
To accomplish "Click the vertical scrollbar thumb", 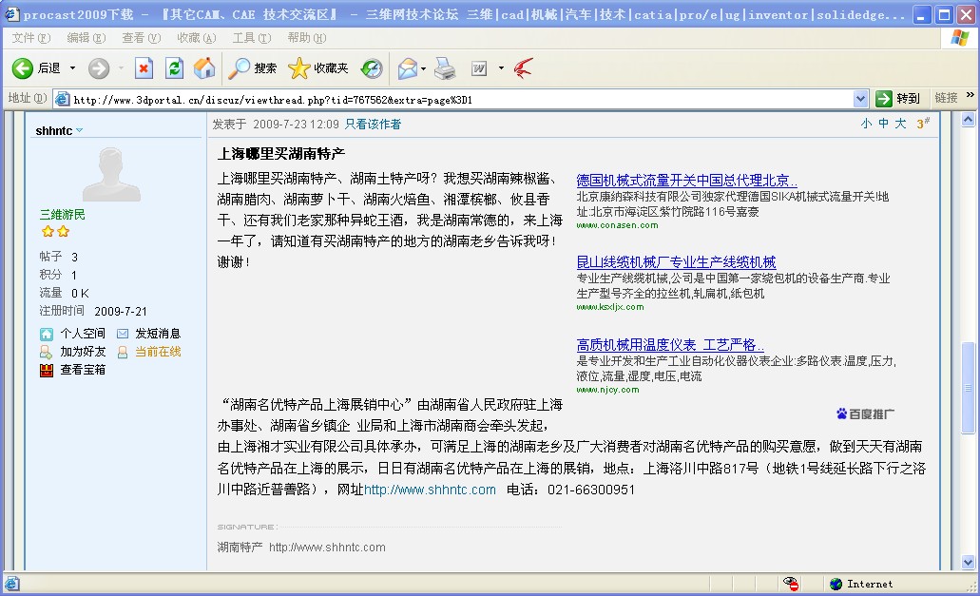I will click(x=969, y=387).
